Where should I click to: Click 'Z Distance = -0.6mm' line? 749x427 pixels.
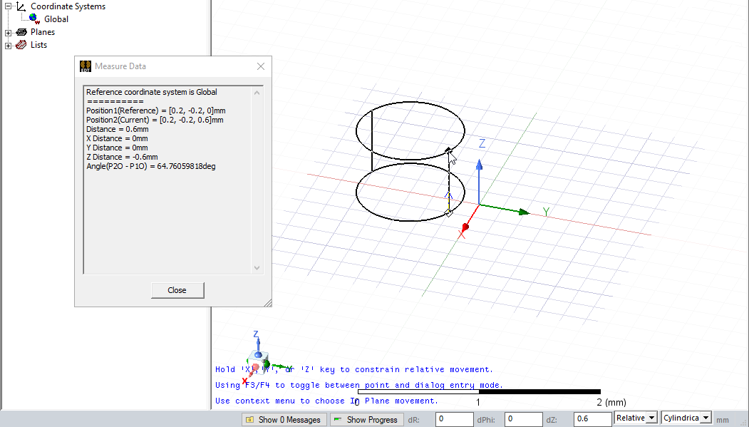click(x=122, y=157)
